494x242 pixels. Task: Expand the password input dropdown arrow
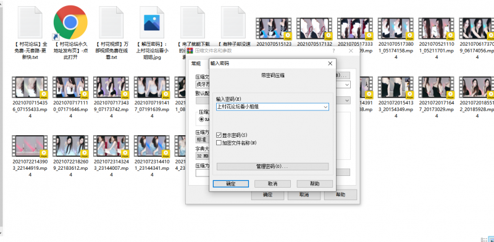click(x=326, y=107)
